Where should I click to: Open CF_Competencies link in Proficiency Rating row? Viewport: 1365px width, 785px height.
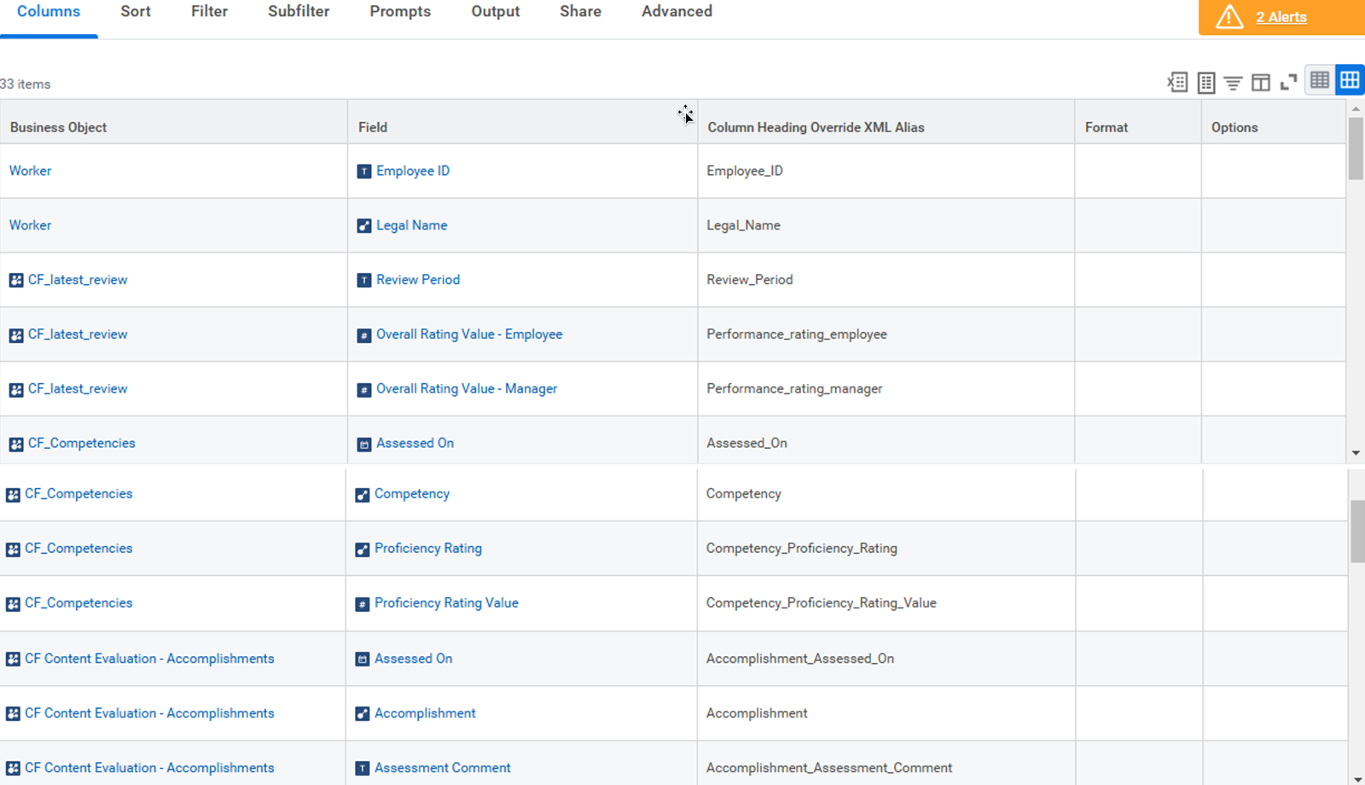(x=78, y=549)
